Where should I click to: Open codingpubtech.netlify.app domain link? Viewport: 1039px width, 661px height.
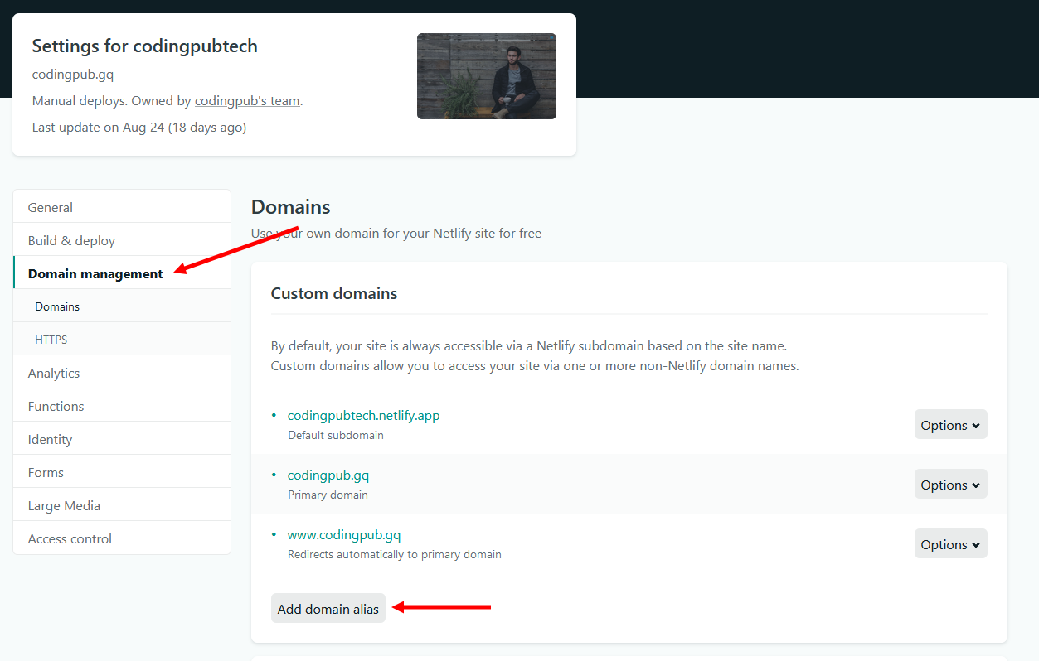(363, 416)
